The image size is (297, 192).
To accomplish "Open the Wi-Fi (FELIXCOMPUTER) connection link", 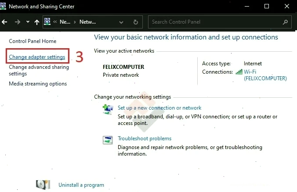I will [265, 75].
